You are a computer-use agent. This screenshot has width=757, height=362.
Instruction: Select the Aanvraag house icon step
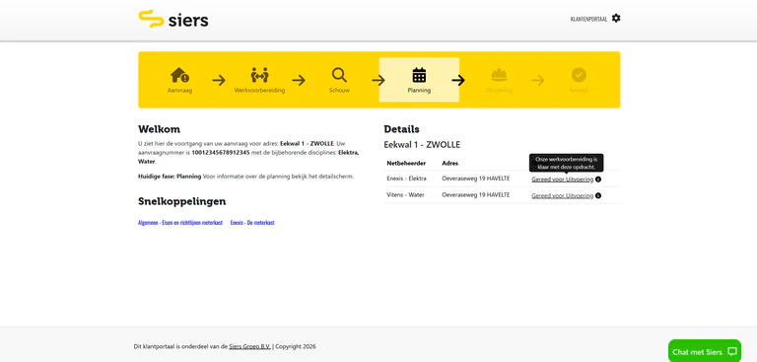coord(179,75)
